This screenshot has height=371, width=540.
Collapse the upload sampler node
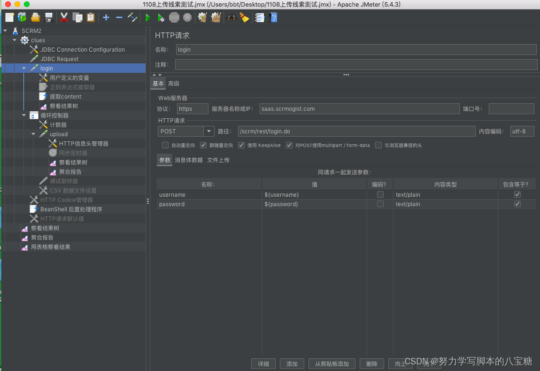pos(33,134)
